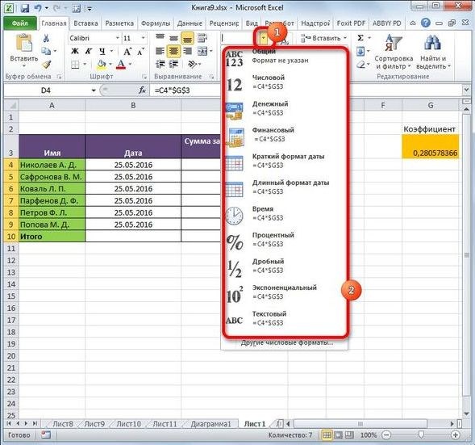Toggle align text right
Image resolution: width=475 pixels, height=445 pixels.
188,51
